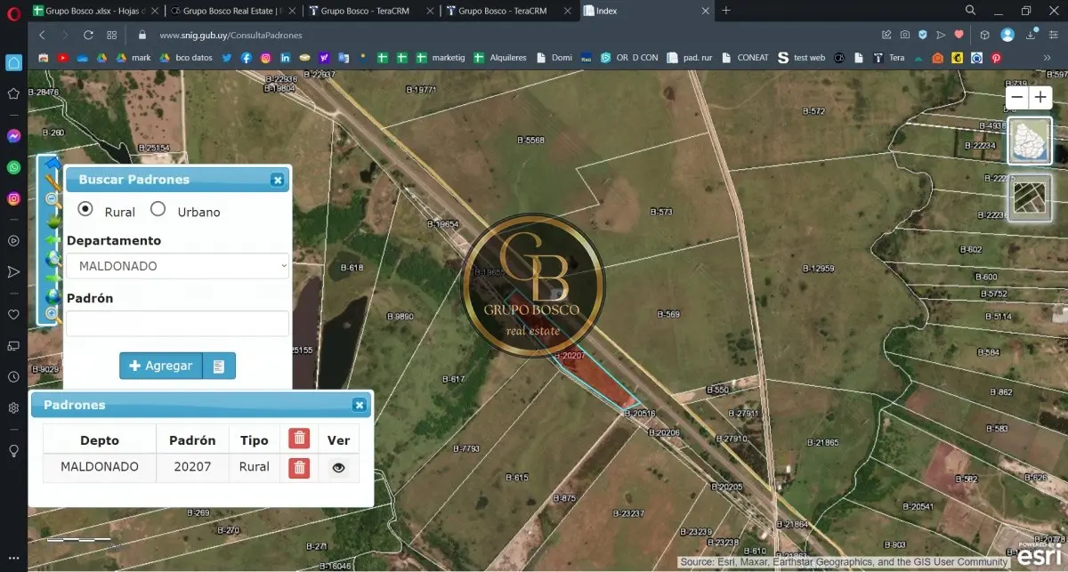The height and width of the screenshot is (572, 1068).
Task: Open WhatsApp in the Opera sidebar
Action: (13, 167)
